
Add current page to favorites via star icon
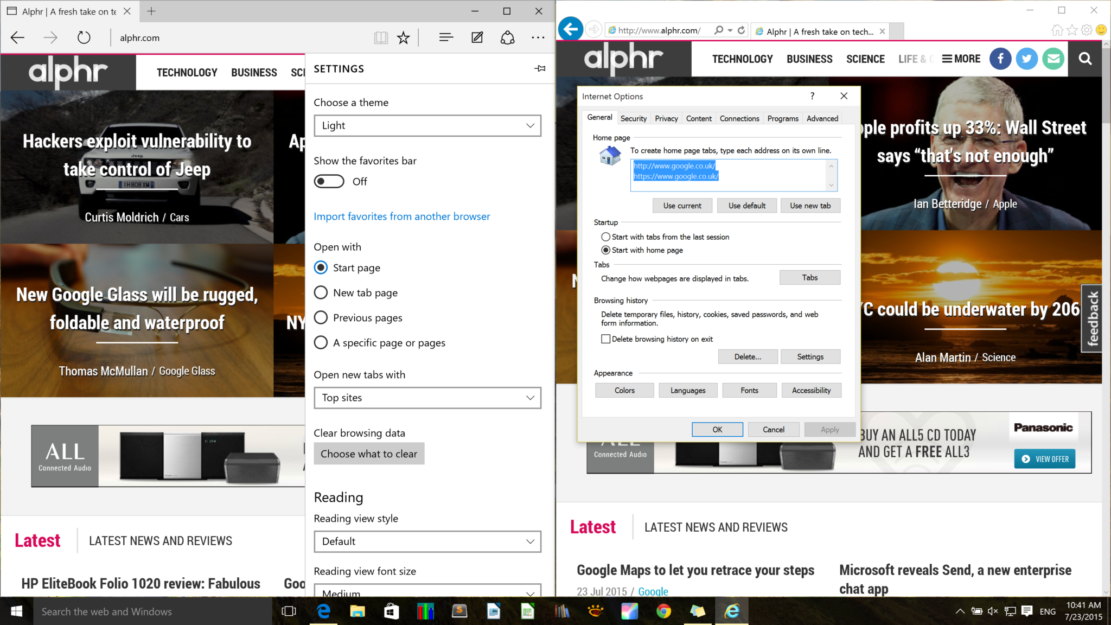[403, 37]
